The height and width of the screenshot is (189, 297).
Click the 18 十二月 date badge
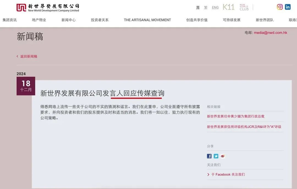click(x=26, y=86)
